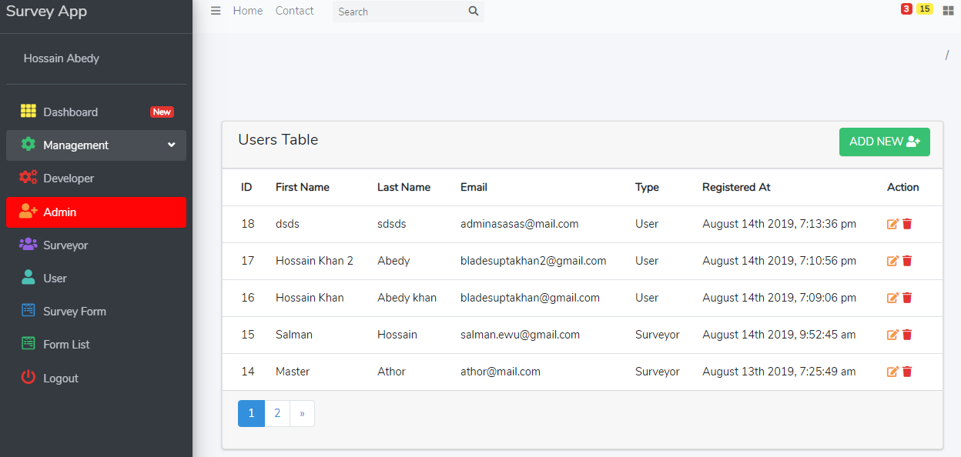This screenshot has width=961, height=457.
Task: Edit user Salman Hossain
Action: coord(893,335)
